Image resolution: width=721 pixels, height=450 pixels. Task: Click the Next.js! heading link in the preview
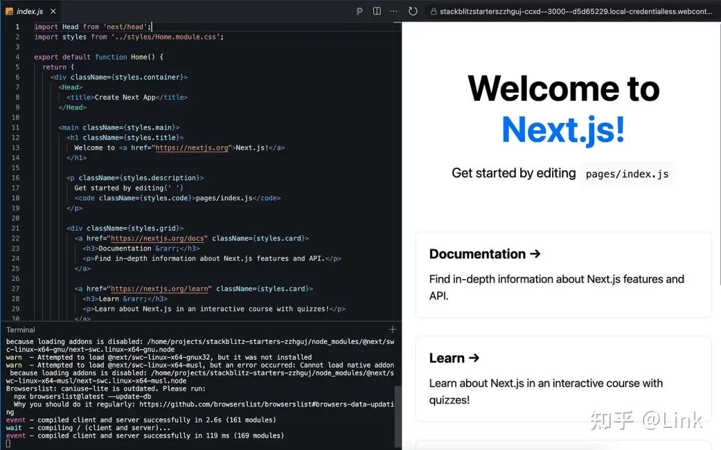(x=563, y=130)
